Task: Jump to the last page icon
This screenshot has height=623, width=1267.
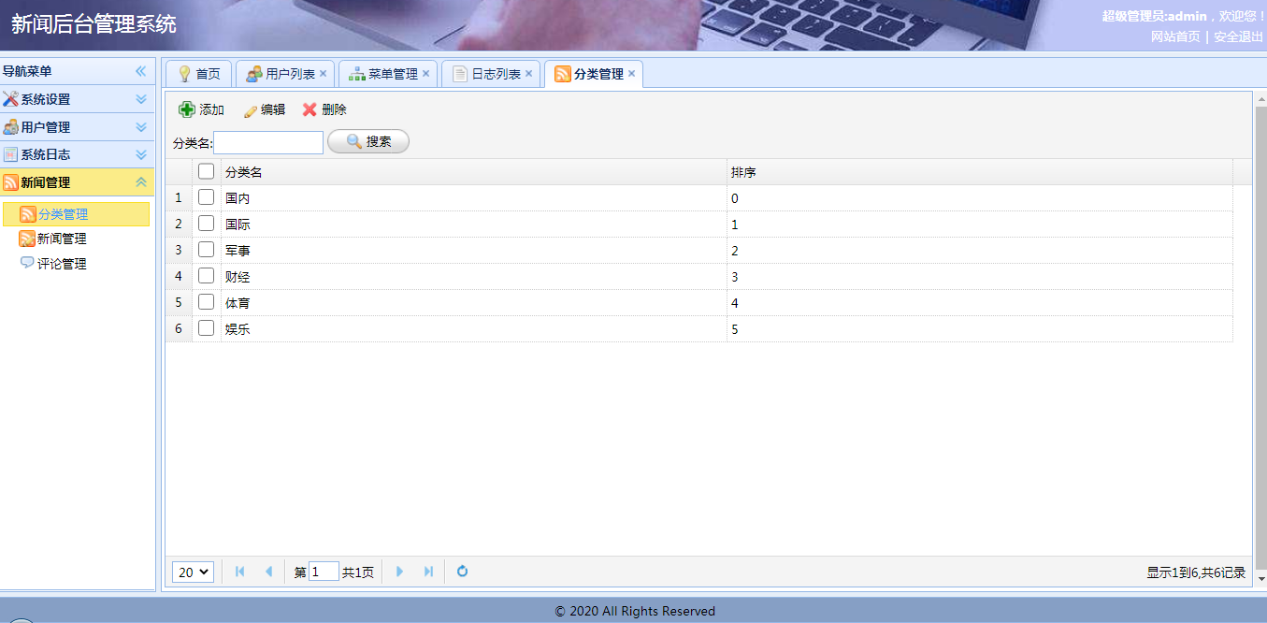Action: (428, 572)
